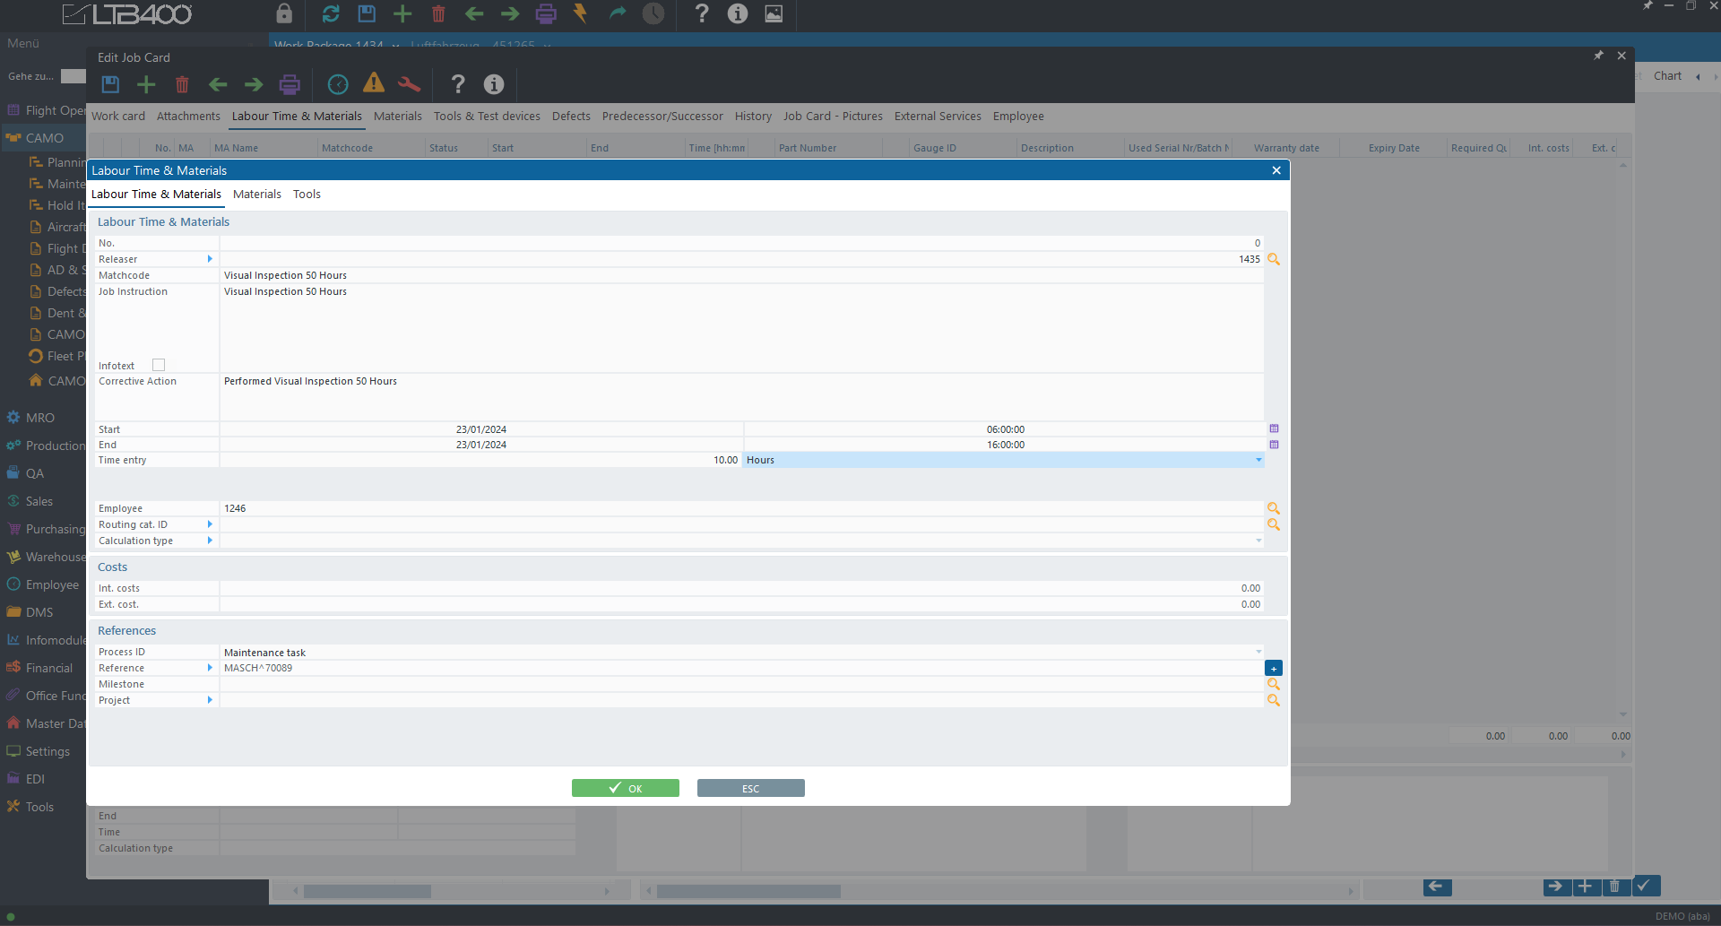Click the lock icon in the top toolbar
Image resolution: width=1721 pixels, height=926 pixels.
284,13
